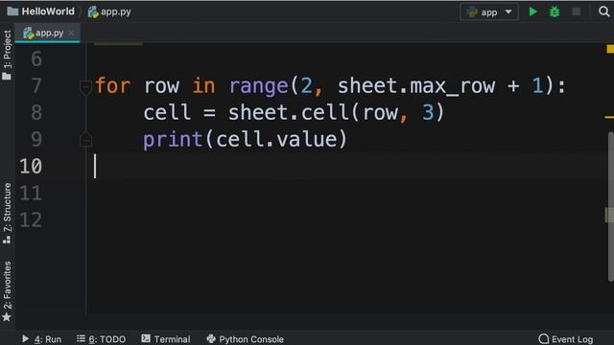This screenshot has width=614, height=345.
Task: Click the star icon by Favorites
Action: point(7,317)
